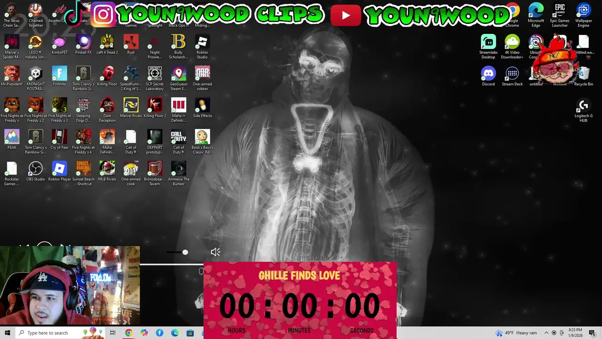Open Bronzebeard's Tavern icon
602x339 pixels.
tap(155, 173)
